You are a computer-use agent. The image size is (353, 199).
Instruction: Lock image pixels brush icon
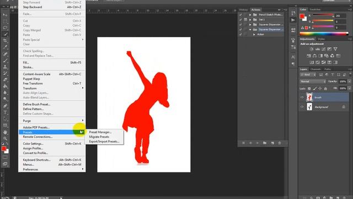click(315, 88)
